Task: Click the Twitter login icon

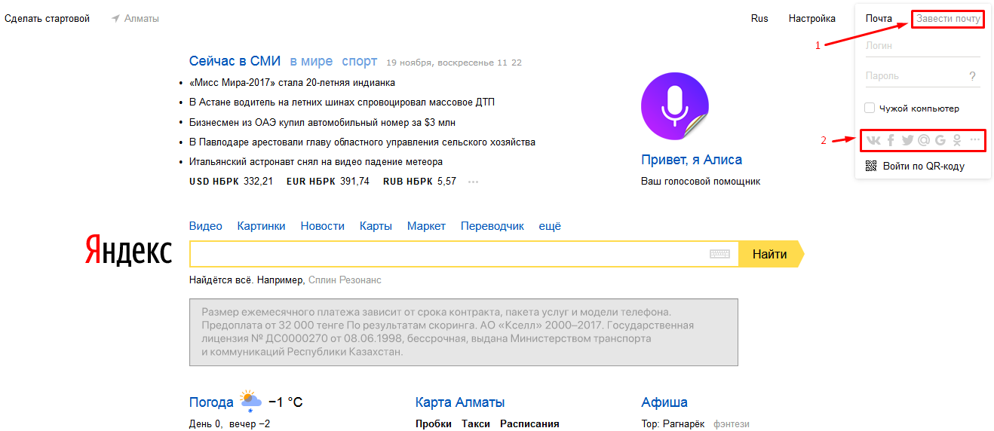Action: pos(907,140)
